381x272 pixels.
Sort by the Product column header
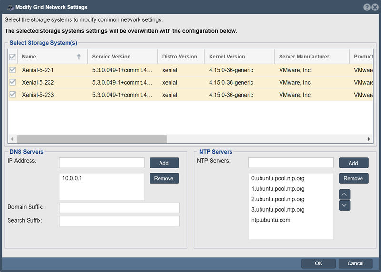click(x=361, y=57)
